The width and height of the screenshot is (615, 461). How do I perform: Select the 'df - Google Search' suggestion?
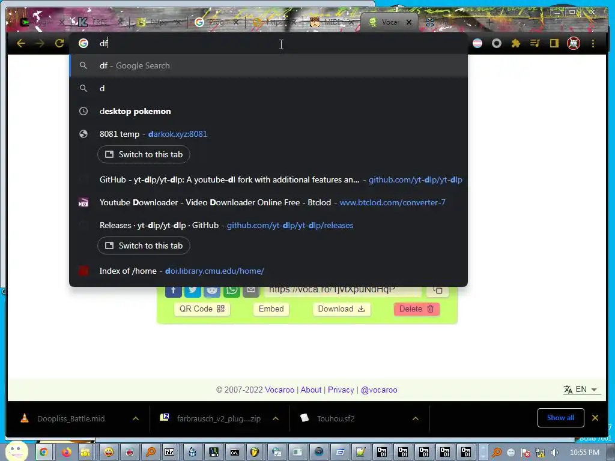[x=268, y=65]
